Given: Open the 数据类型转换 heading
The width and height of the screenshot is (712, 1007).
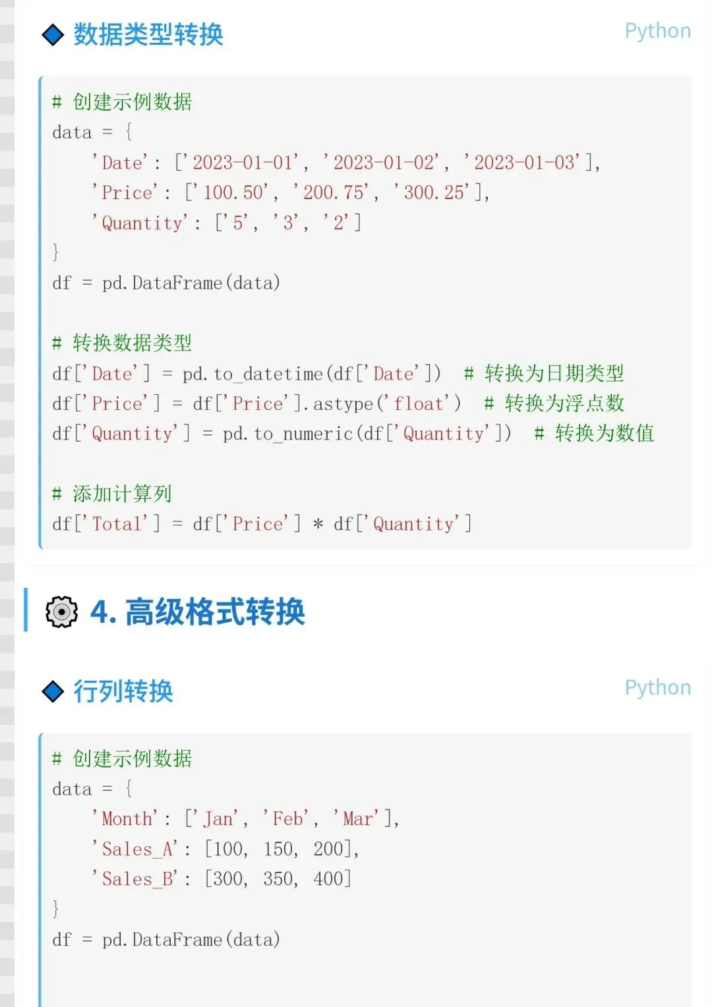Looking at the screenshot, I should (148, 34).
